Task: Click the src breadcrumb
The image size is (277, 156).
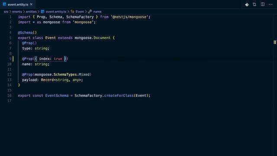Action: pyautogui.click(x=6, y=12)
